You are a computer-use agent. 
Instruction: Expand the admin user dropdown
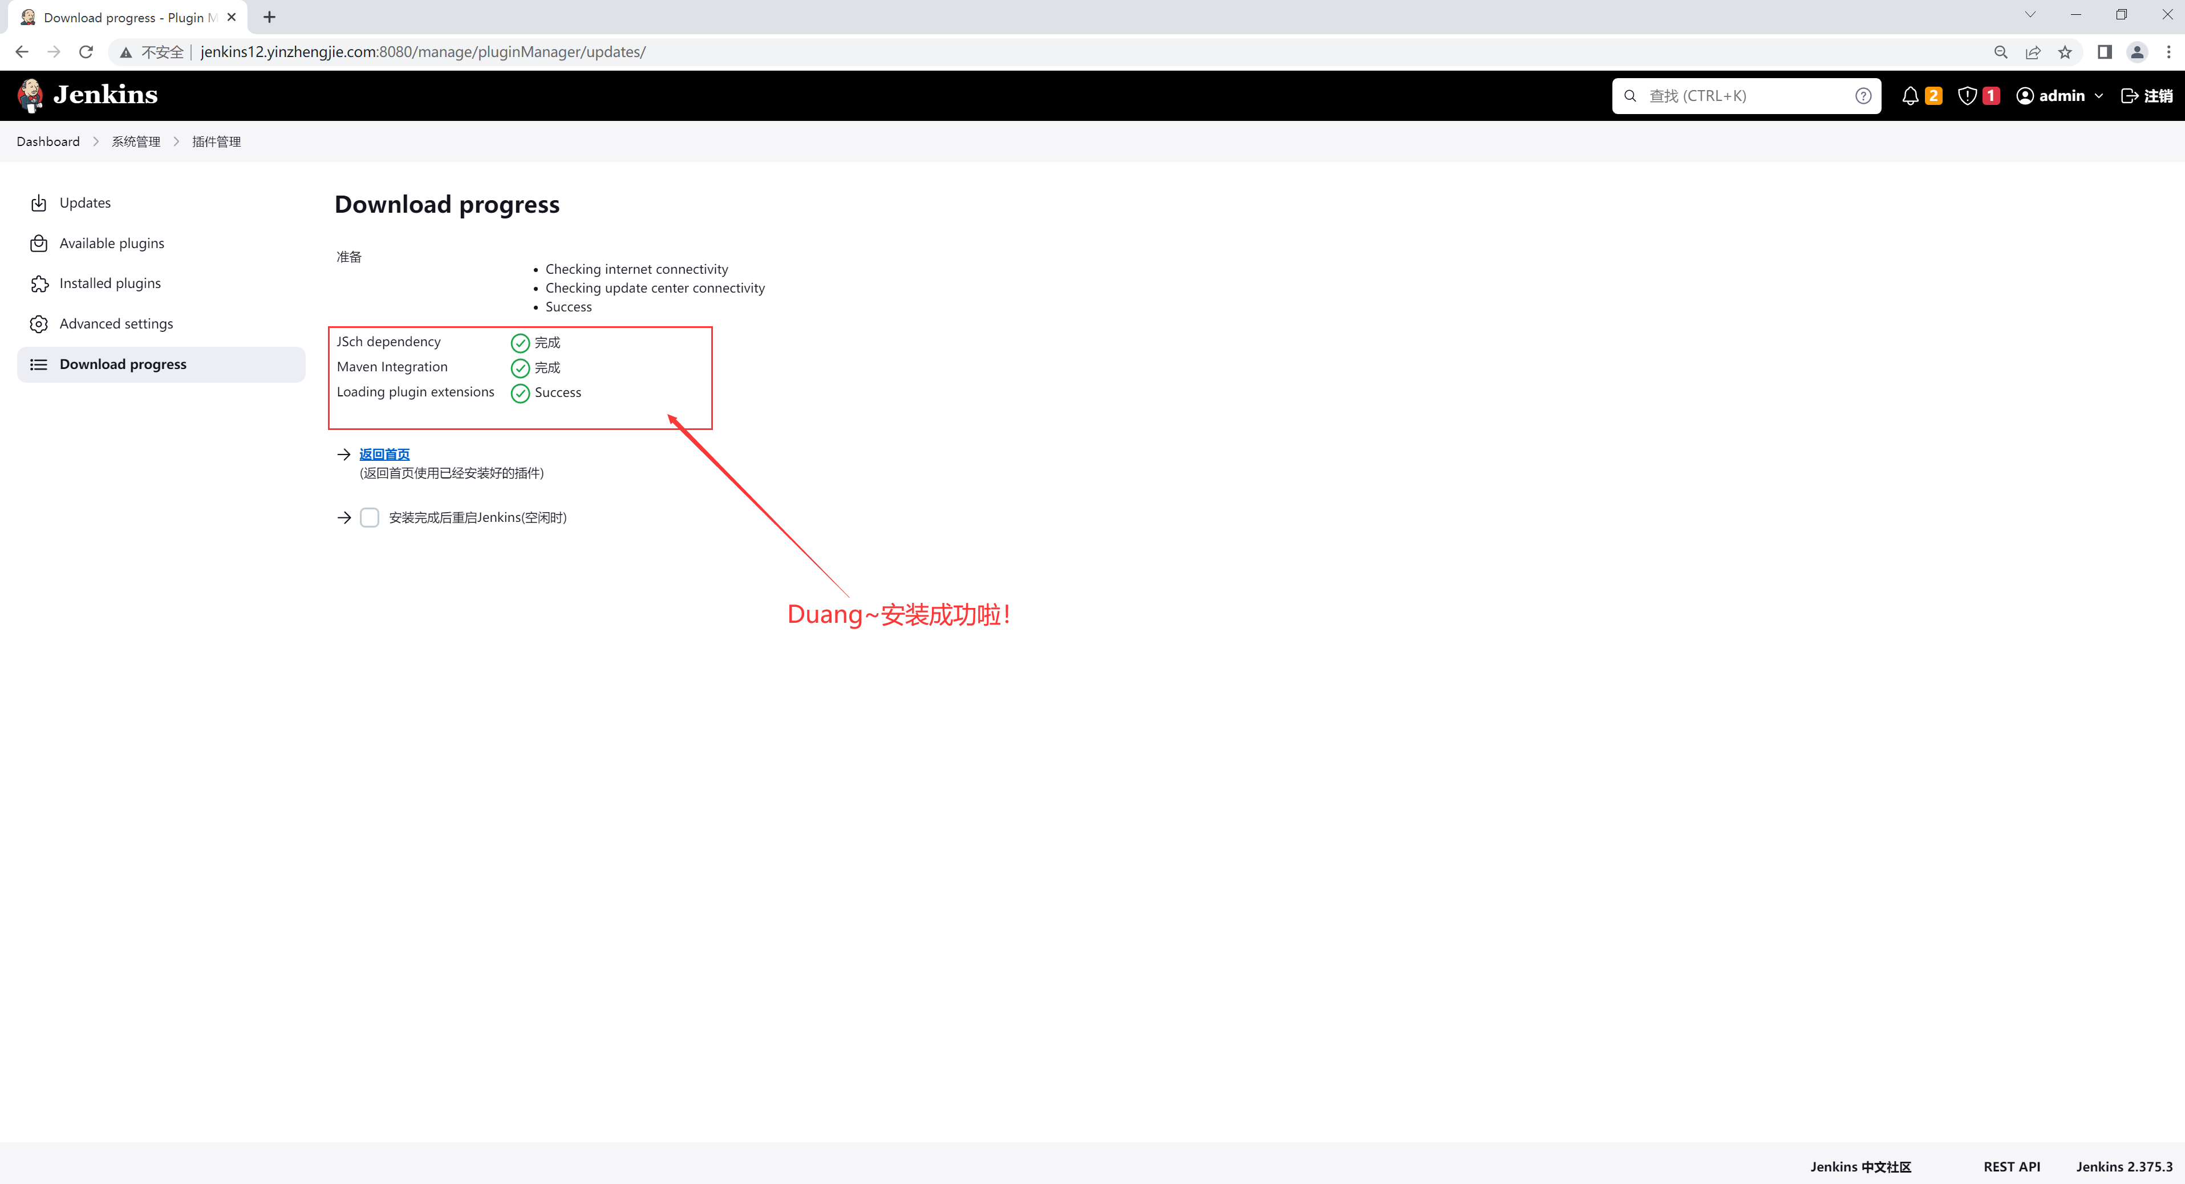[x=2098, y=96]
